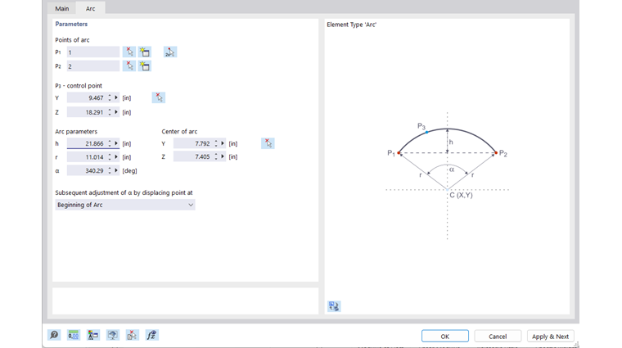The width and height of the screenshot is (622, 348).
Task: Create new node for P1
Action: click(x=145, y=52)
